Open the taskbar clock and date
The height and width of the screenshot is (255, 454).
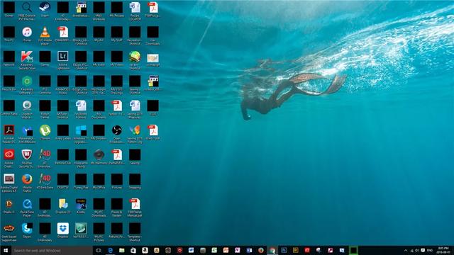(443, 250)
